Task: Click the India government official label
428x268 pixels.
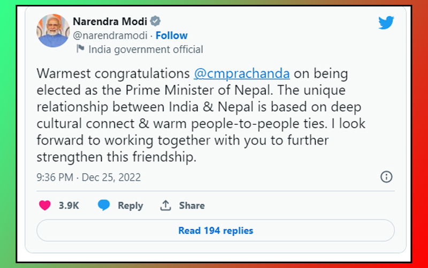Action: point(146,49)
